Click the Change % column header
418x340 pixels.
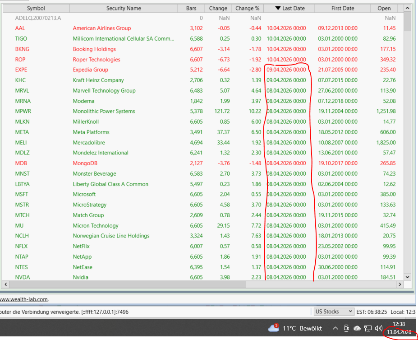click(x=247, y=8)
